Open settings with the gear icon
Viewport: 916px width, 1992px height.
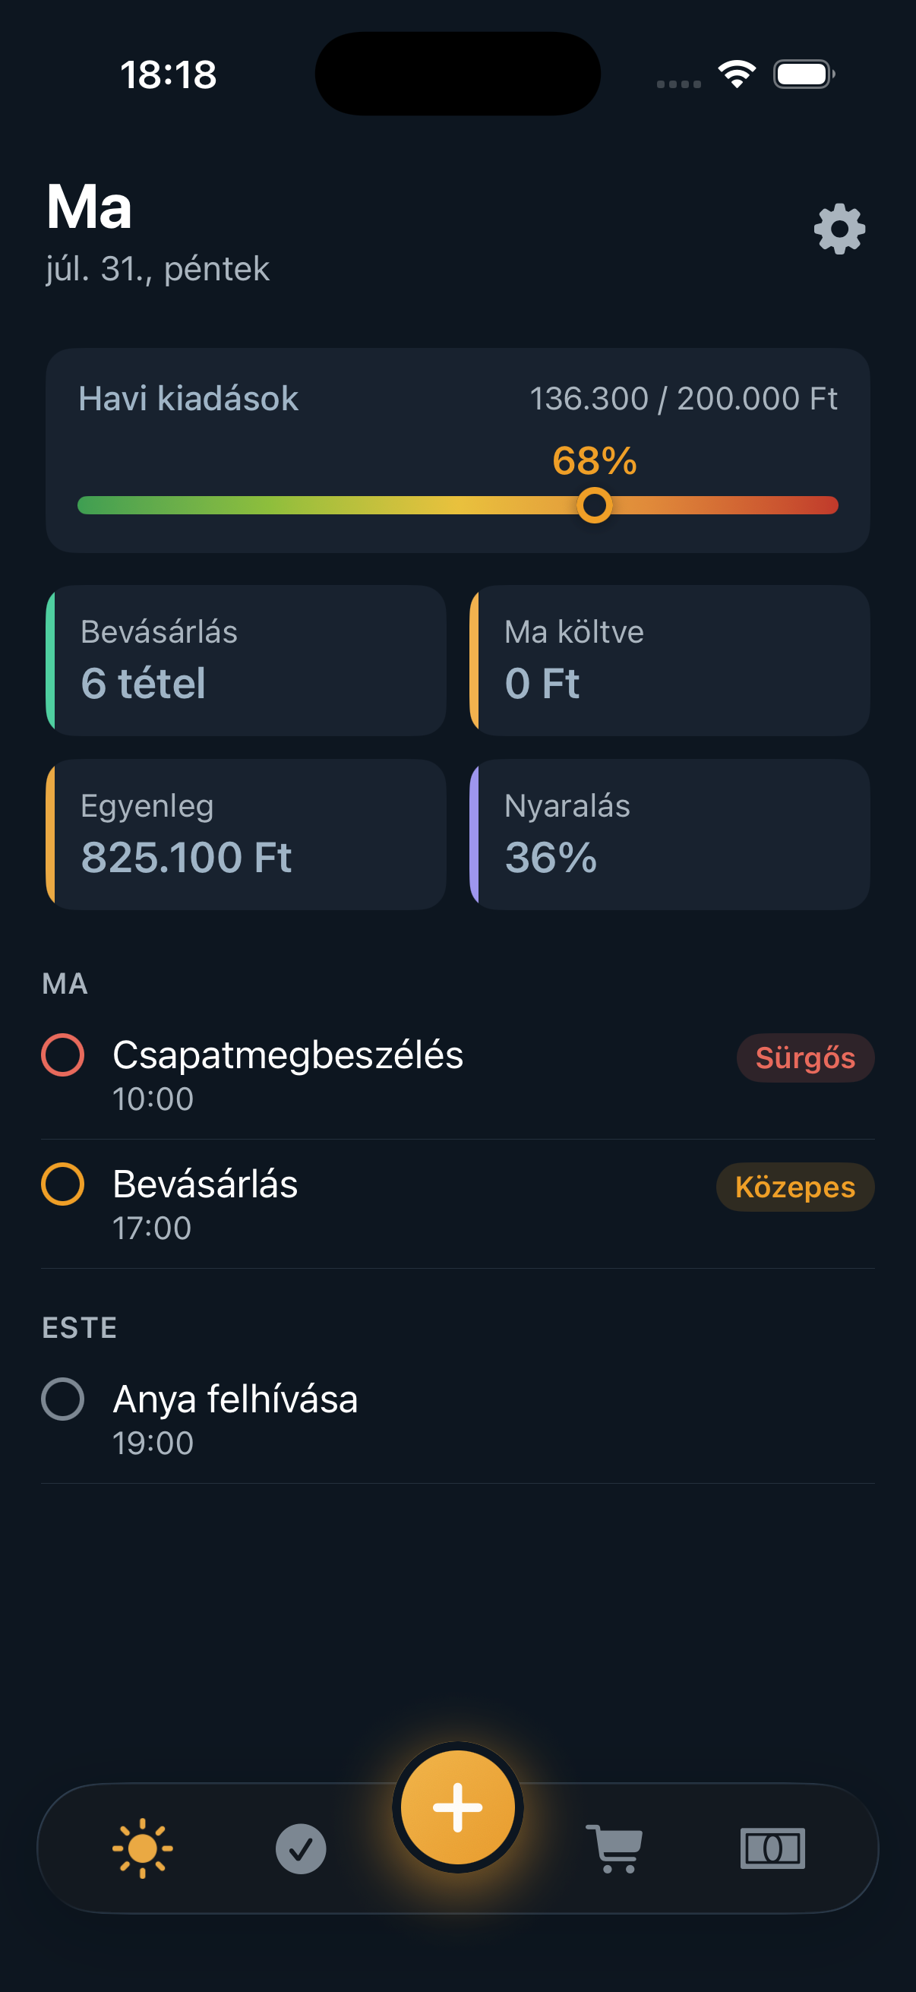(x=839, y=229)
